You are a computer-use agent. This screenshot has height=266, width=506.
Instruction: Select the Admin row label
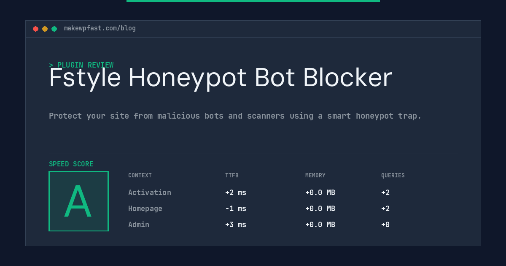[x=139, y=225]
